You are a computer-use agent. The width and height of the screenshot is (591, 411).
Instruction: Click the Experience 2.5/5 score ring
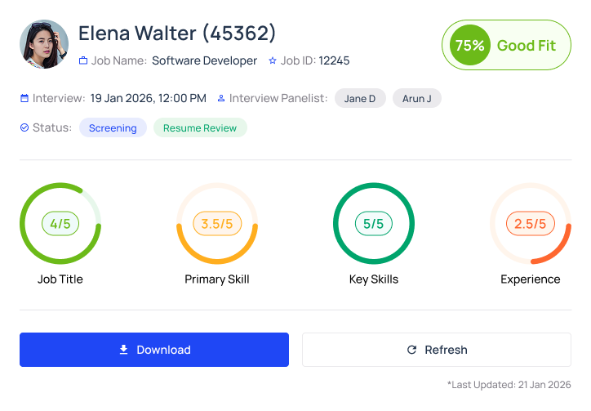(531, 224)
